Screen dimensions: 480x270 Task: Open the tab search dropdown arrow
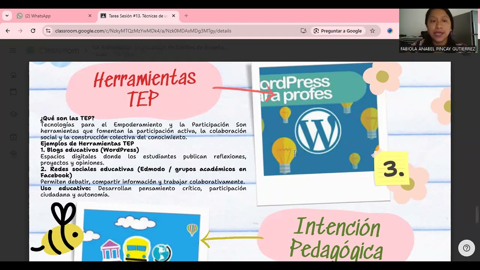[x=7, y=16]
